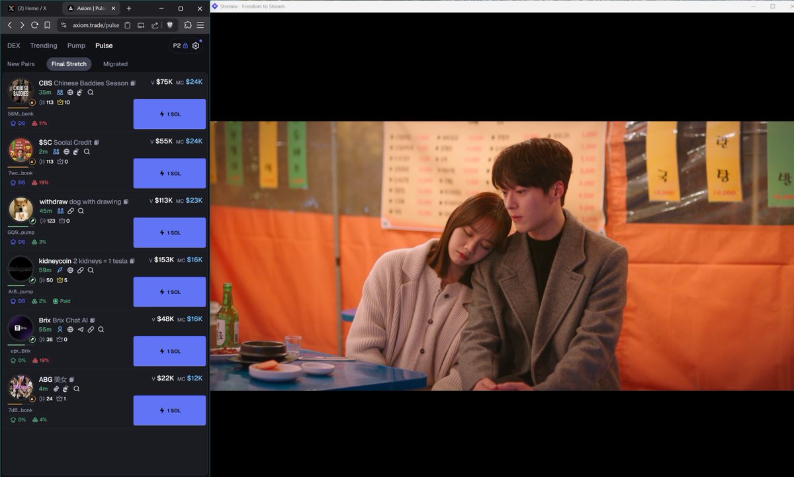Screen dimensions: 794x477
Task: Buy 1 SOL of CBS
Action: pos(169,114)
